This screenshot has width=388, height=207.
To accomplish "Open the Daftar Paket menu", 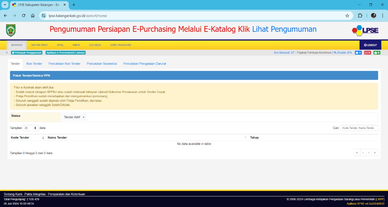I will coord(39,45).
